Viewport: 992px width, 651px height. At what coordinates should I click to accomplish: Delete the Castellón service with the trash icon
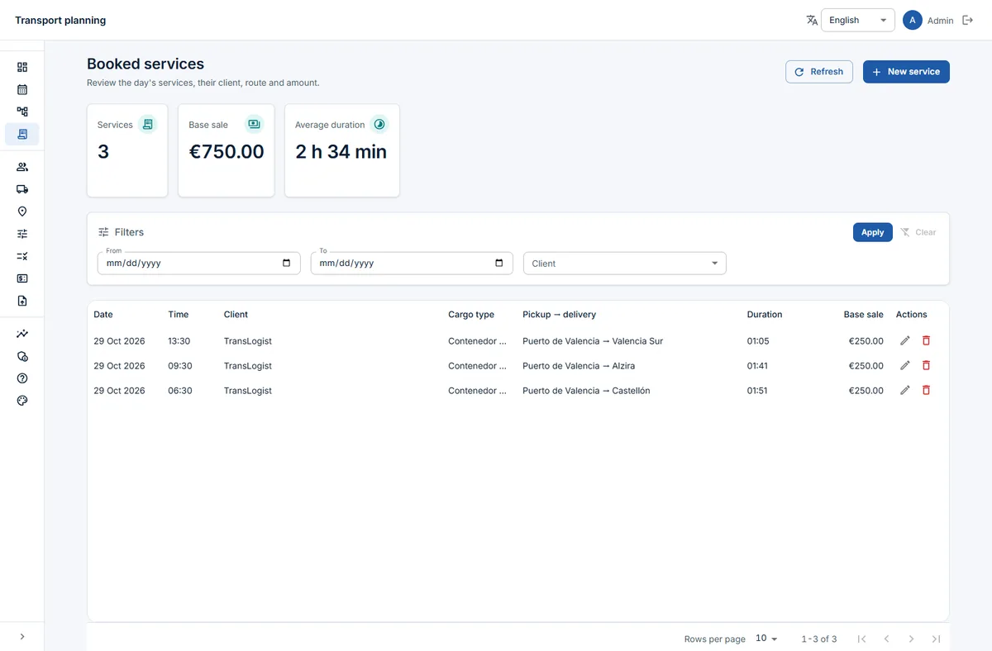pos(926,390)
